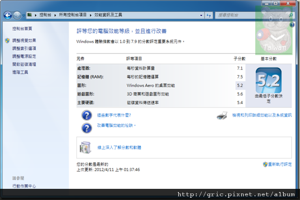Screen dimensions: 300x200
Task: Select 效能資訊及工具 breadcrumb
Action: tap(108, 15)
